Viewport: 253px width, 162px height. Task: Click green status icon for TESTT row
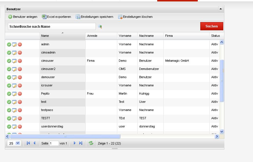[9, 118]
